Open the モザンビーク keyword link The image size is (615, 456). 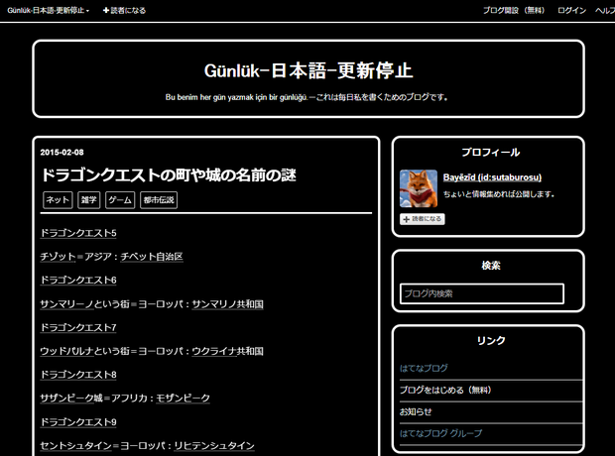click(x=184, y=398)
